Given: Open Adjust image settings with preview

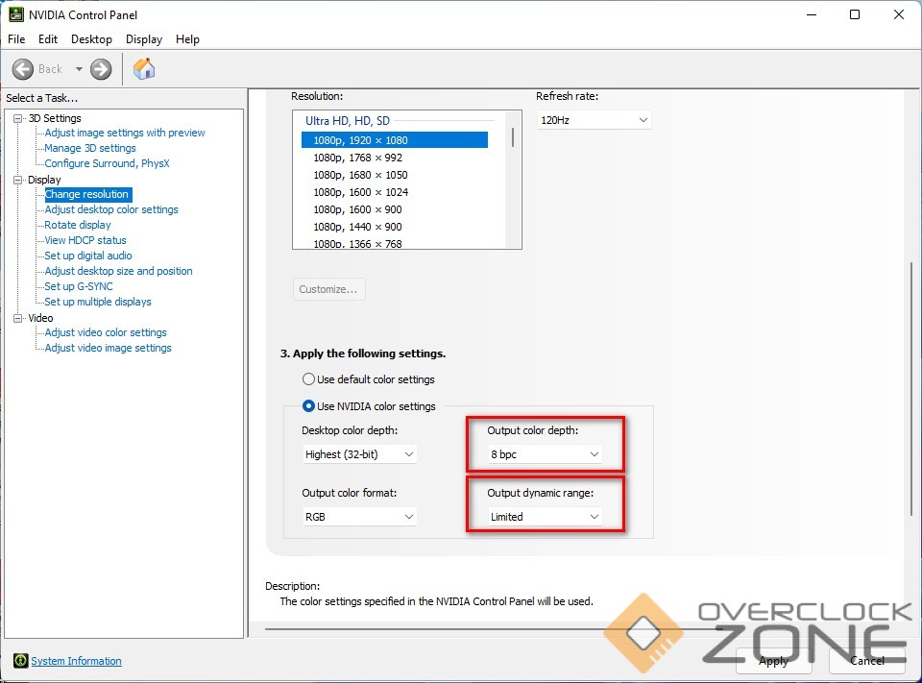Looking at the screenshot, I should point(125,133).
